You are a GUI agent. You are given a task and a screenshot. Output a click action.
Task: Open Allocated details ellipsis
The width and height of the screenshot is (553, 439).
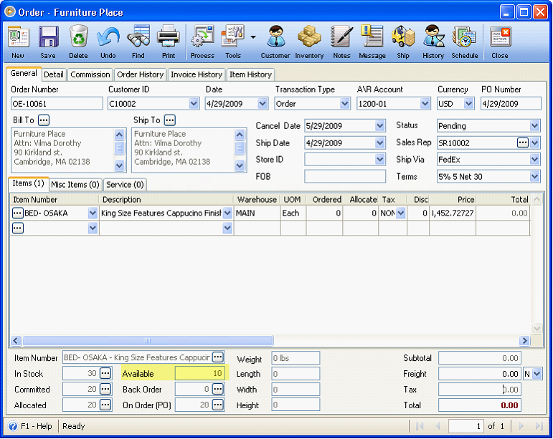(x=105, y=405)
